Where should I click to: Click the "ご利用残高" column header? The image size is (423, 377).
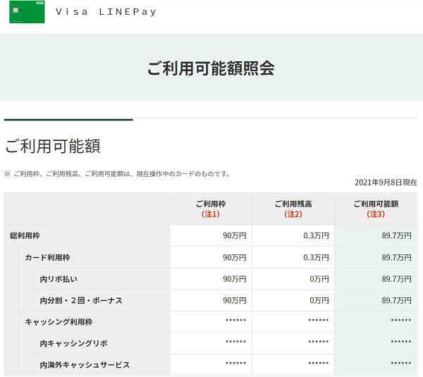pos(293,204)
